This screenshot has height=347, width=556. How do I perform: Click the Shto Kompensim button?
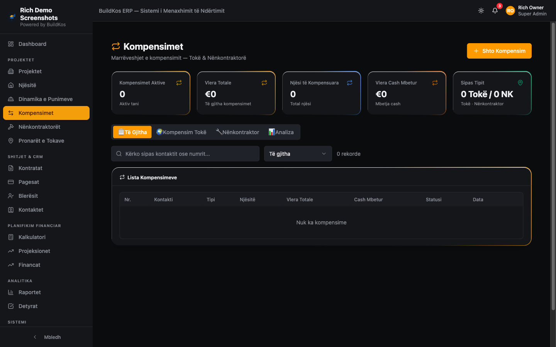(x=499, y=51)
